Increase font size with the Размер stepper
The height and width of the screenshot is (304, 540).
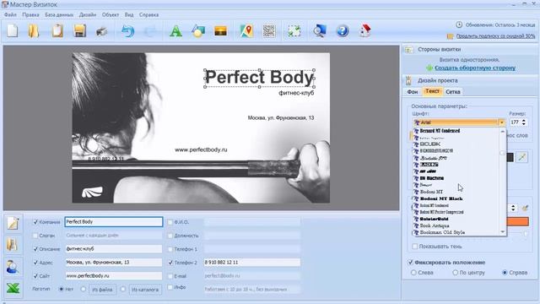coord(524,121)
